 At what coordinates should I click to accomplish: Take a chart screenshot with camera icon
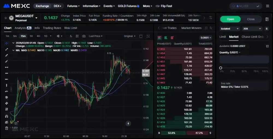pyautogui.click(x=84, y=36)
